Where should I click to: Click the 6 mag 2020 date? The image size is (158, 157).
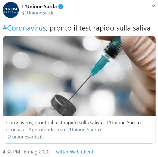pyautogui.click(x=37, y=152)
